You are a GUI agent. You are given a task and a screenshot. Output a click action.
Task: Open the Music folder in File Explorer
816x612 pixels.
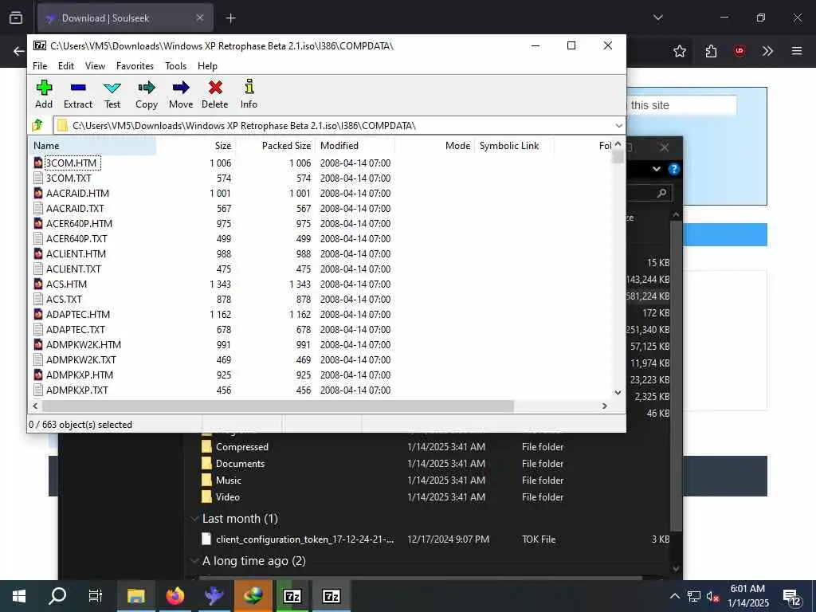[x=229, y=480]
